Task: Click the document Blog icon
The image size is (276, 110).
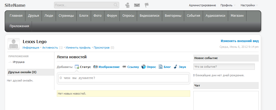Action: pyautogui.click(x=161, y=67)
